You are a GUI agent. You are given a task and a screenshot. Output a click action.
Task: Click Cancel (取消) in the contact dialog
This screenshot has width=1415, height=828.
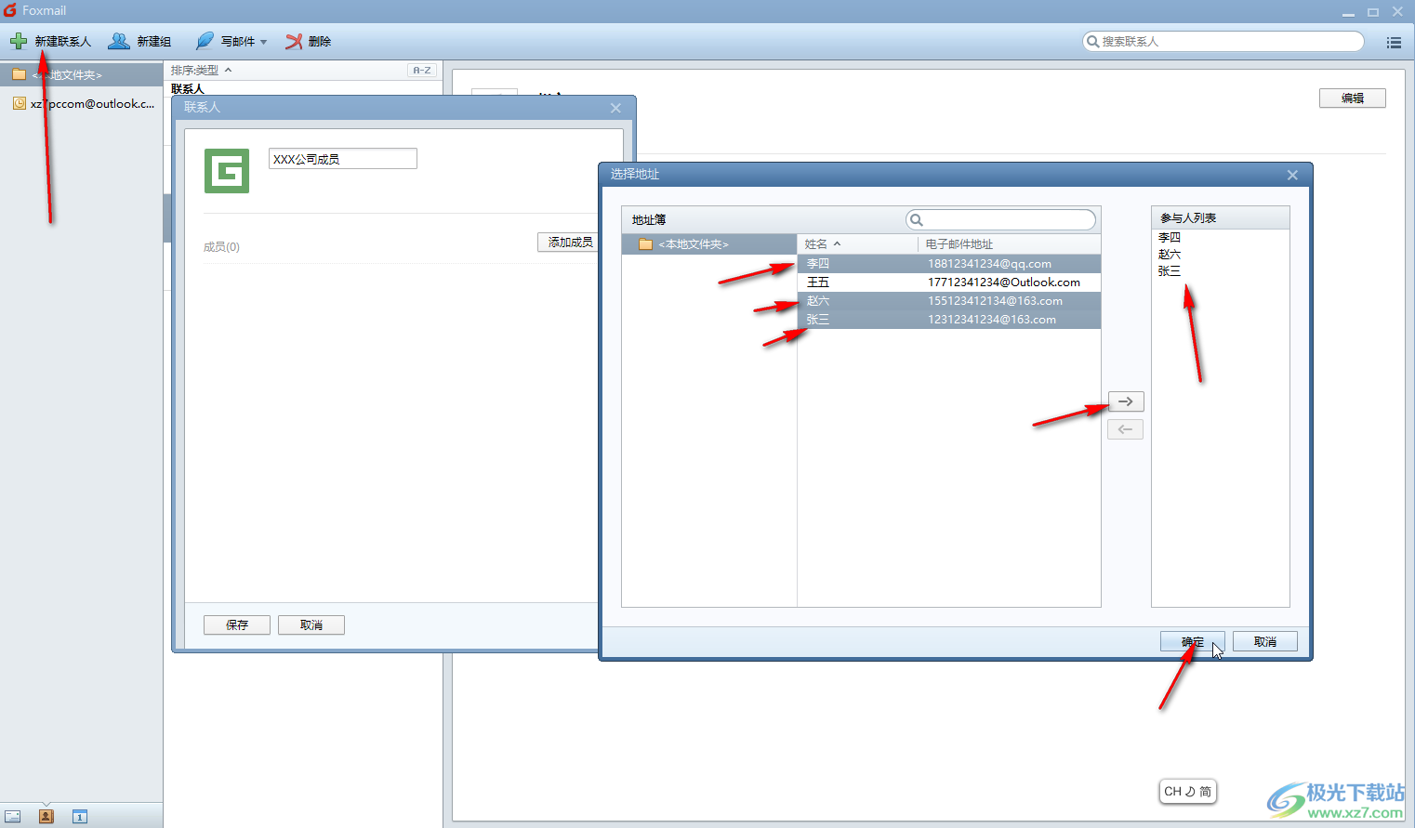pyautogui.click(x=311, y=624)
